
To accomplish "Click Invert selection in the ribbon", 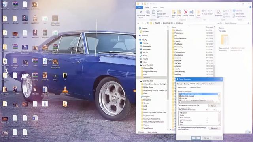I will click(240, 17).
